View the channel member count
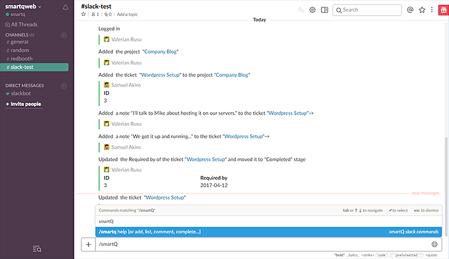 point(95,14)
